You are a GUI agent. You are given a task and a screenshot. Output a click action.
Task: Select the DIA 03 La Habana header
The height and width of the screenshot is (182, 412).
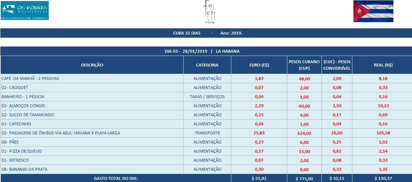pyautogui.click(x=206, y=51)
